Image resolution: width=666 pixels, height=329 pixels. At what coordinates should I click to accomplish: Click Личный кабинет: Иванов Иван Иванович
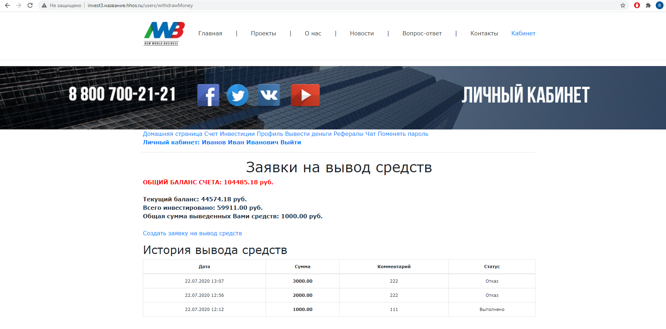coord(211,143)
